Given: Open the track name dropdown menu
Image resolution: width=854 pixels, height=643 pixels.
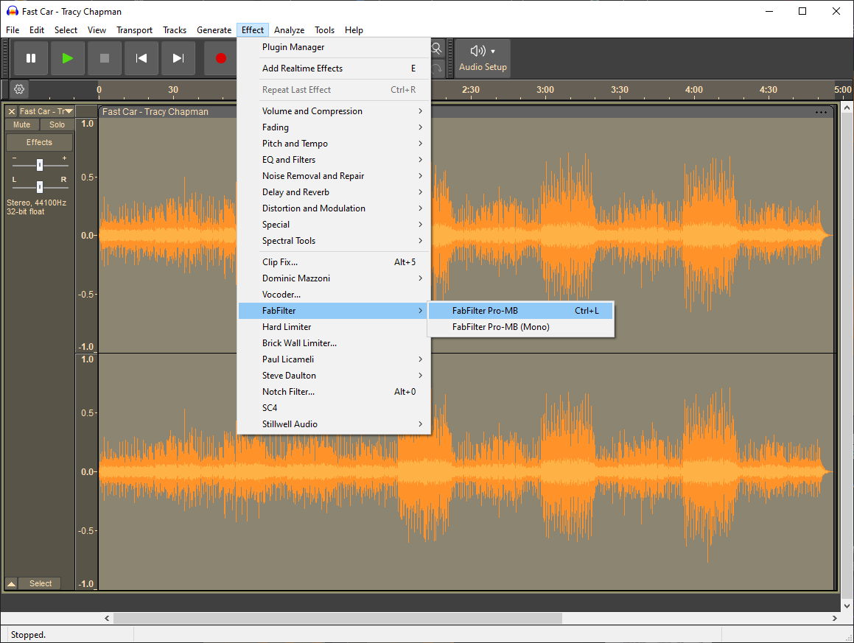Looking at the screenshot, I should [46, 111].
